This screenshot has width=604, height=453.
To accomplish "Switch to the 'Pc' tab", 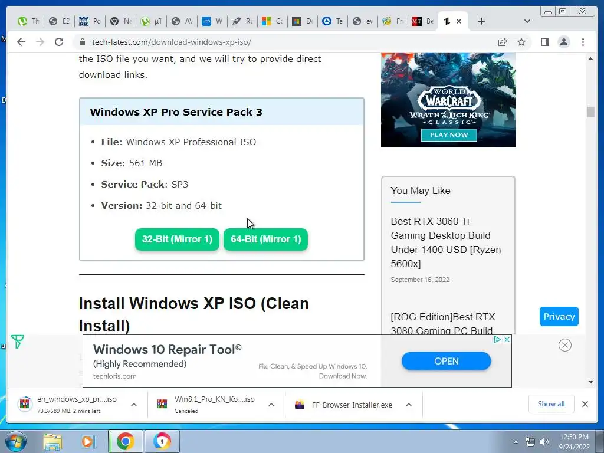I will coord(90,21).
